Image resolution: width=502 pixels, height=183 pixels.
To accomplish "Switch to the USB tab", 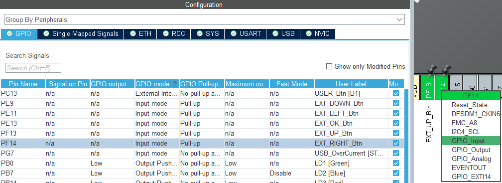I will 283,33.
